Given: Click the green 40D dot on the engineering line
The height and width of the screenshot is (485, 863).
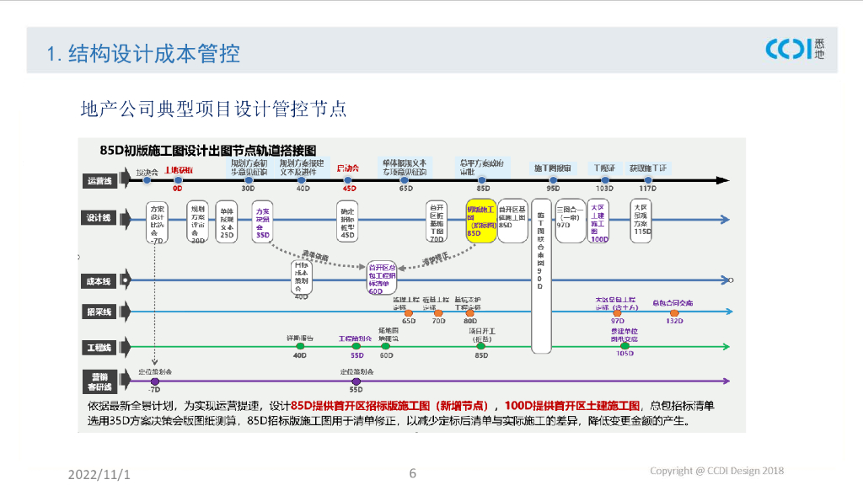Looking at the screenshot, I should [x=300, y=346].
